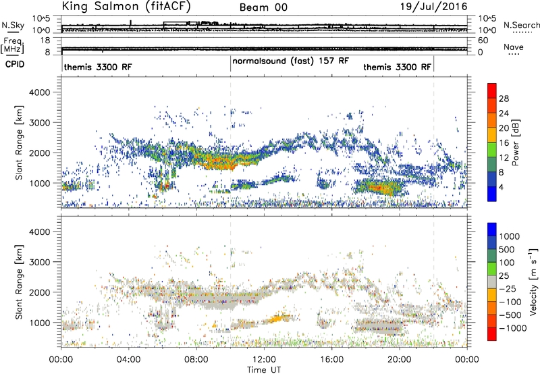Click the 28 tick label on Power colorbar

tap(504, 99)
